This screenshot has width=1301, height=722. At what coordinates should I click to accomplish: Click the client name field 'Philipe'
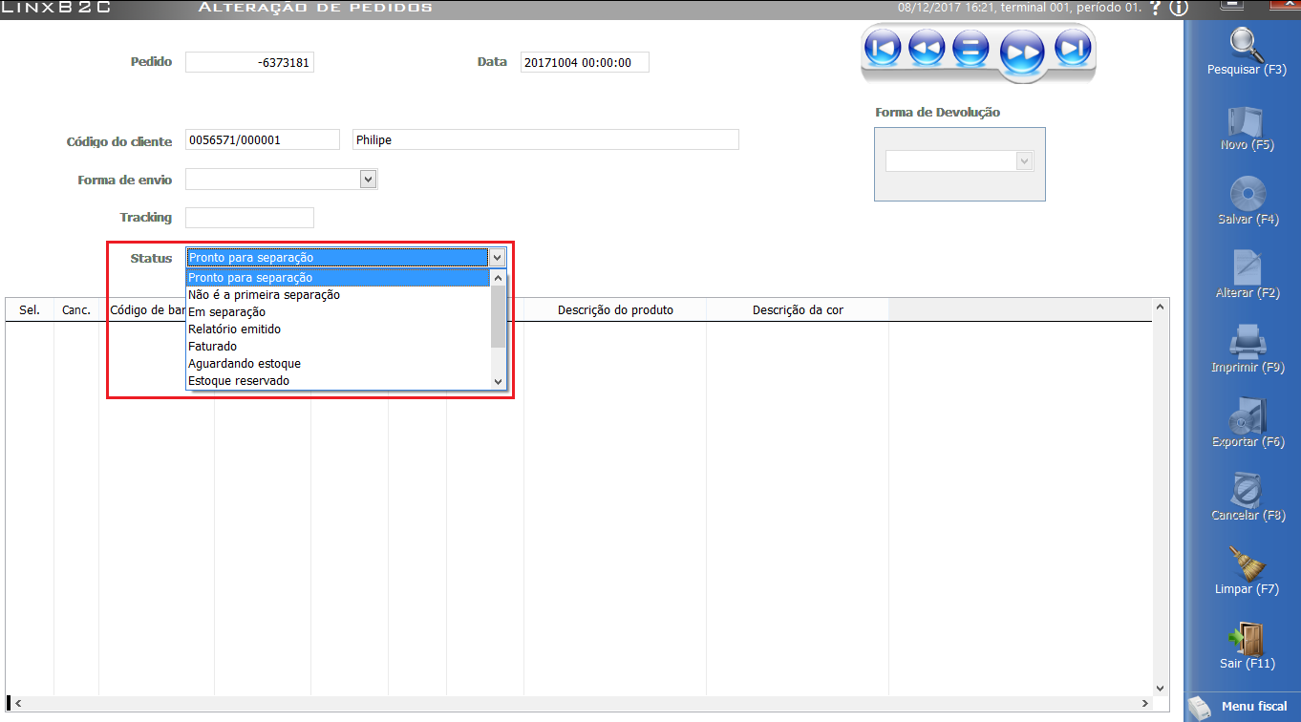(x=545, y=139)
